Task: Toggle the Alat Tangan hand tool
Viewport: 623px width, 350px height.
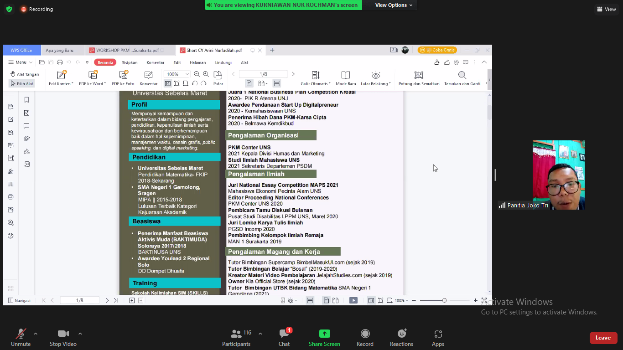Action: click(25, 74)
